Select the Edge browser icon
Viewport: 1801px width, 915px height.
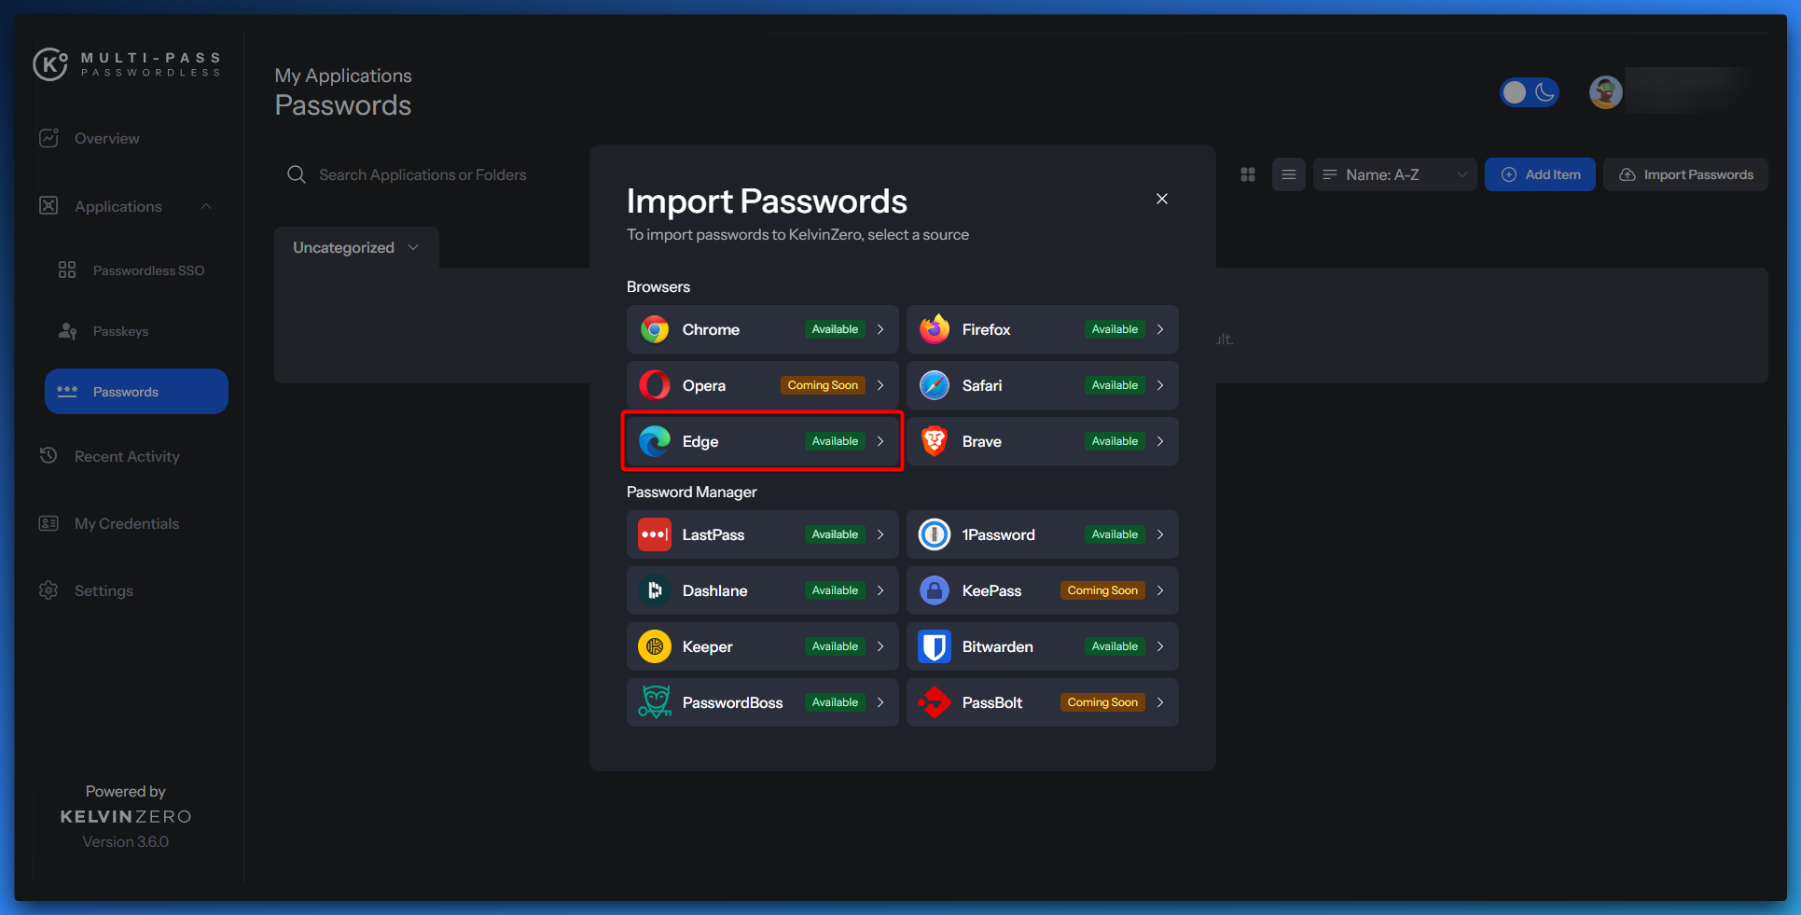coord(655,441)
